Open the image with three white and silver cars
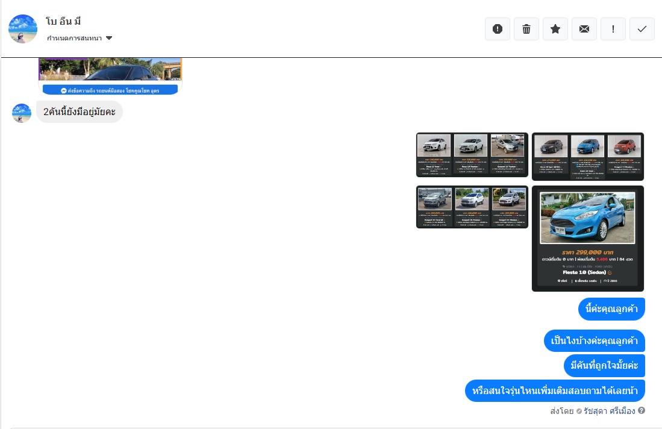The height and width of the screenshot is (429, 662). tap(472, 154)
